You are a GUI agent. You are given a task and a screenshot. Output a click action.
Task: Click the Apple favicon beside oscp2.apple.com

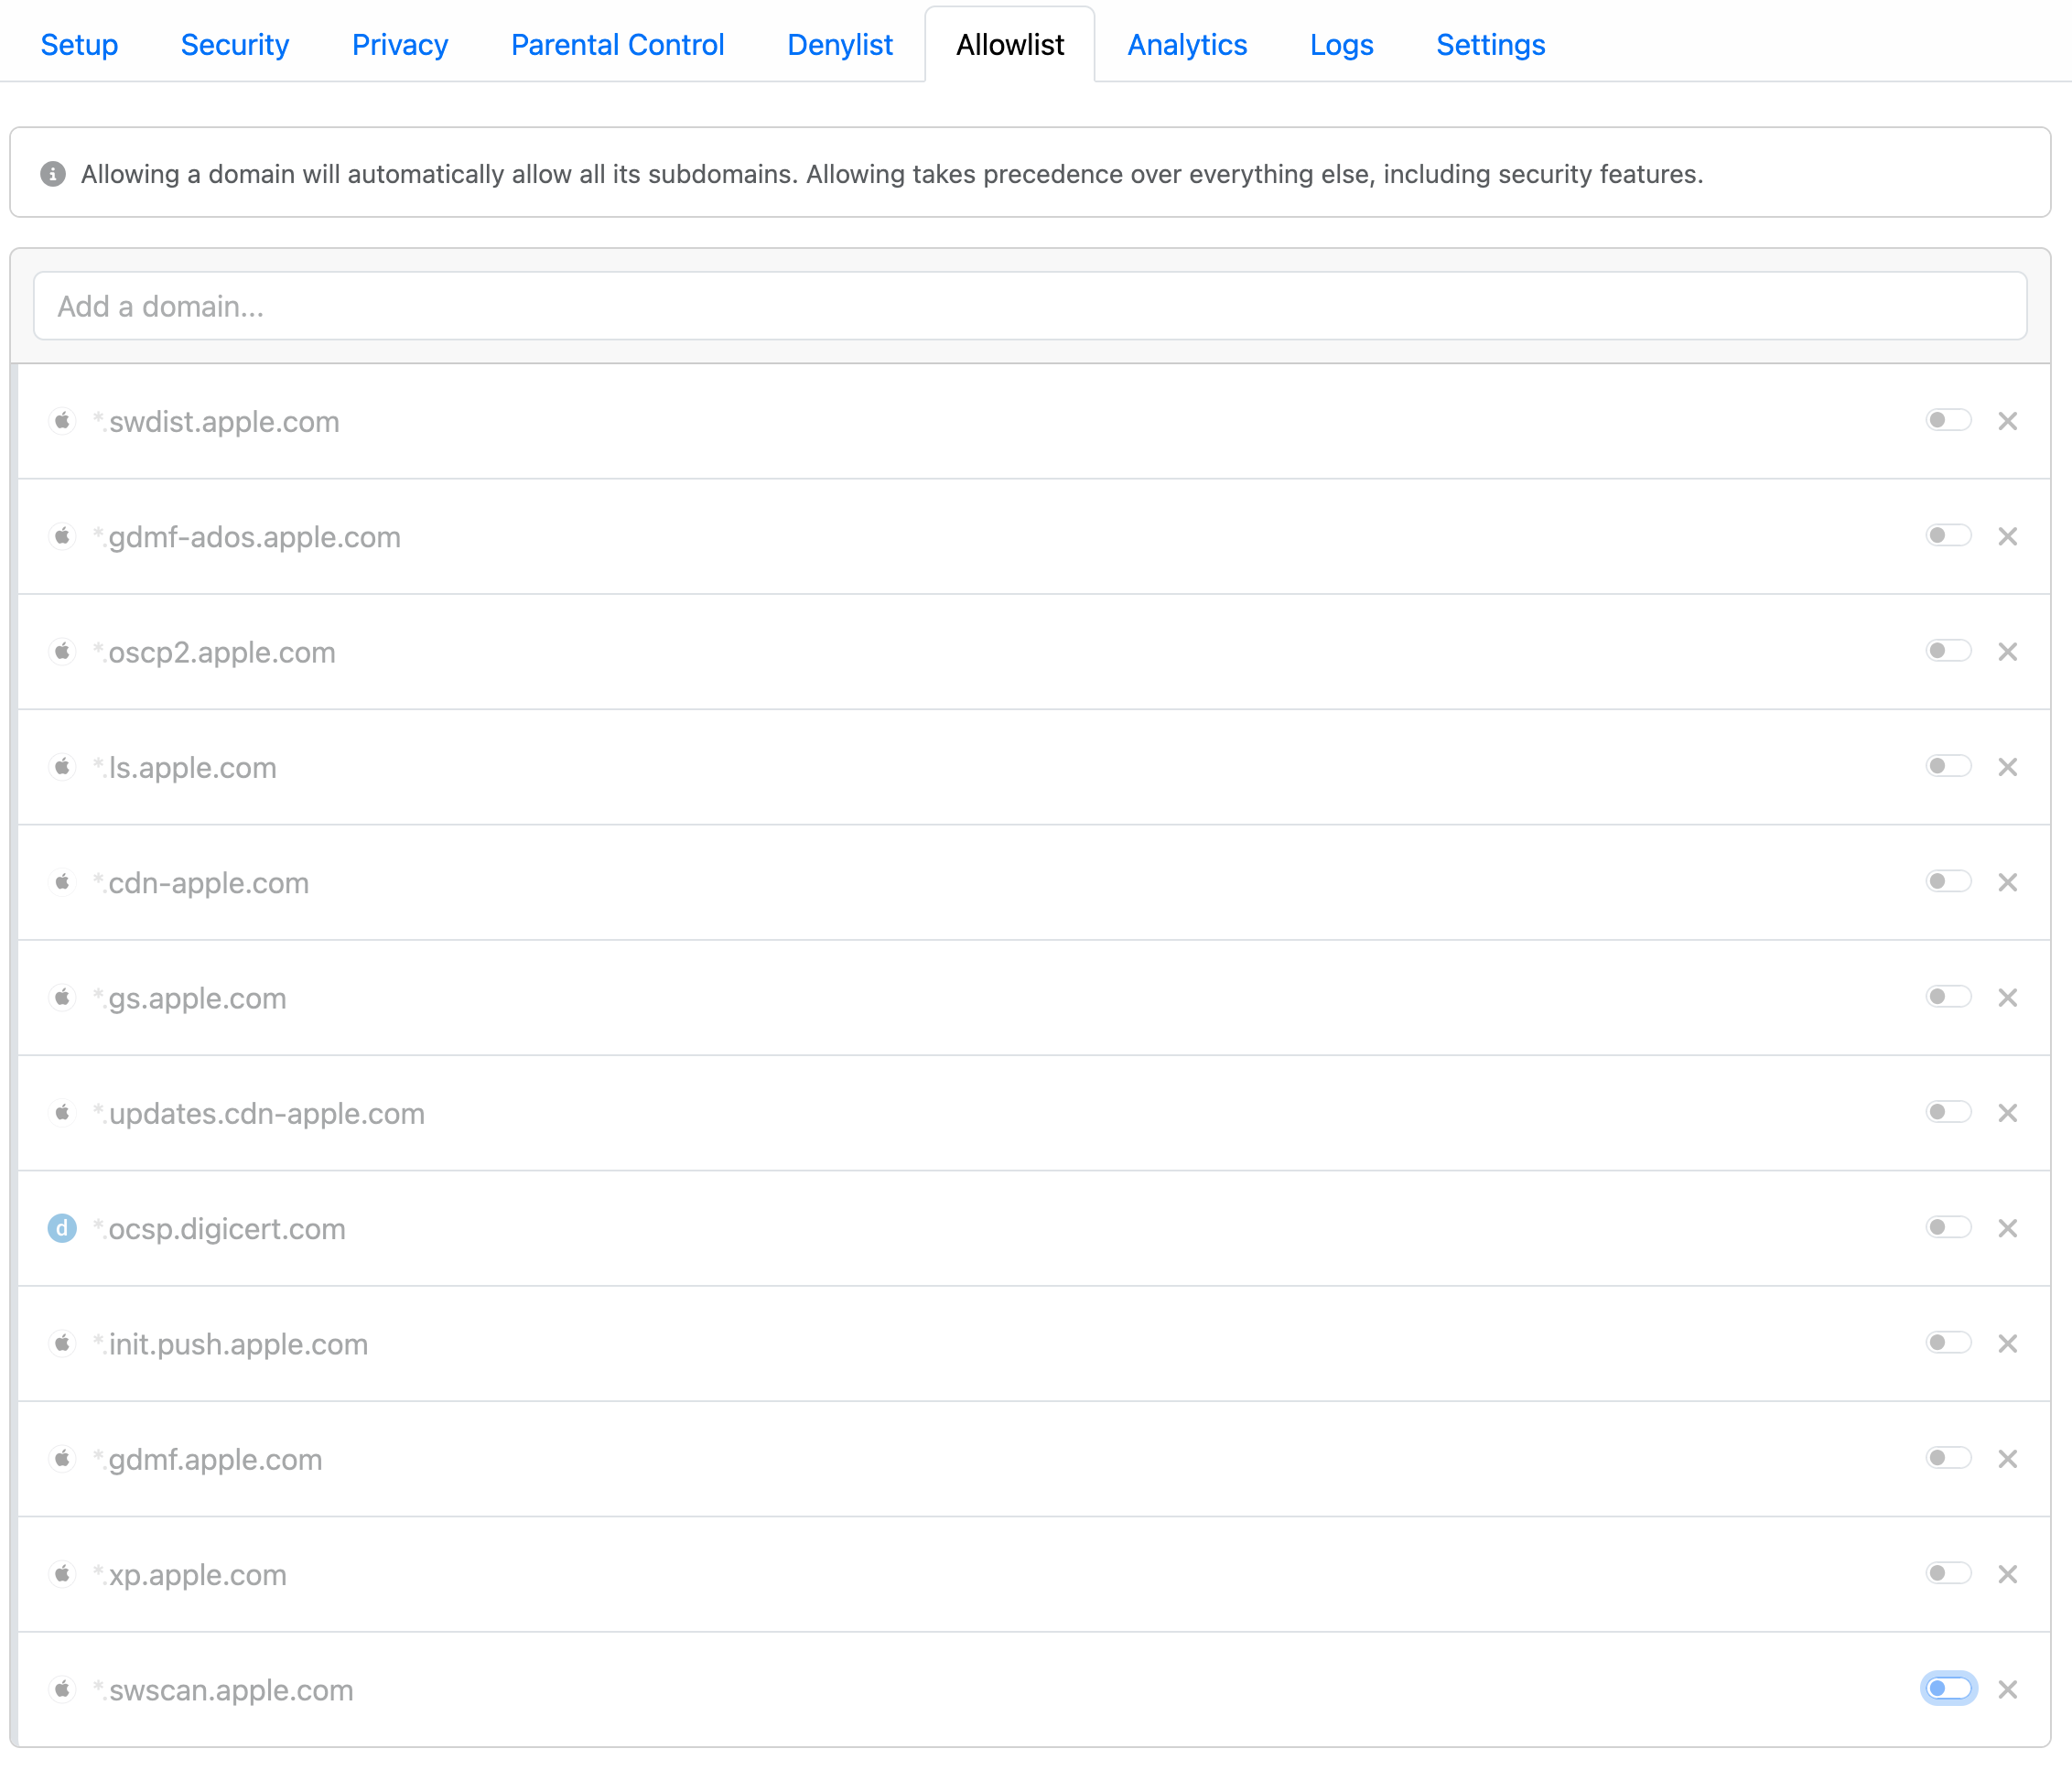click(x=62, y=652)
